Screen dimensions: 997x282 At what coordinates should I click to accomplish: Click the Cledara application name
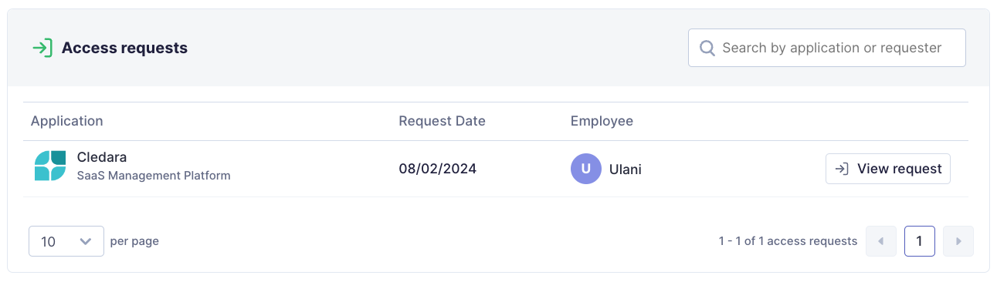(x=102, y=157)
